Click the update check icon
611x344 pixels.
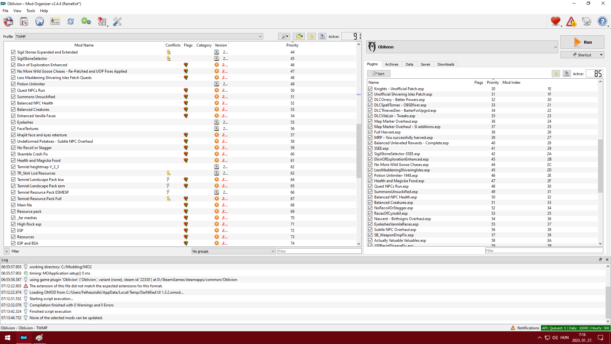(x=586, y=21)
